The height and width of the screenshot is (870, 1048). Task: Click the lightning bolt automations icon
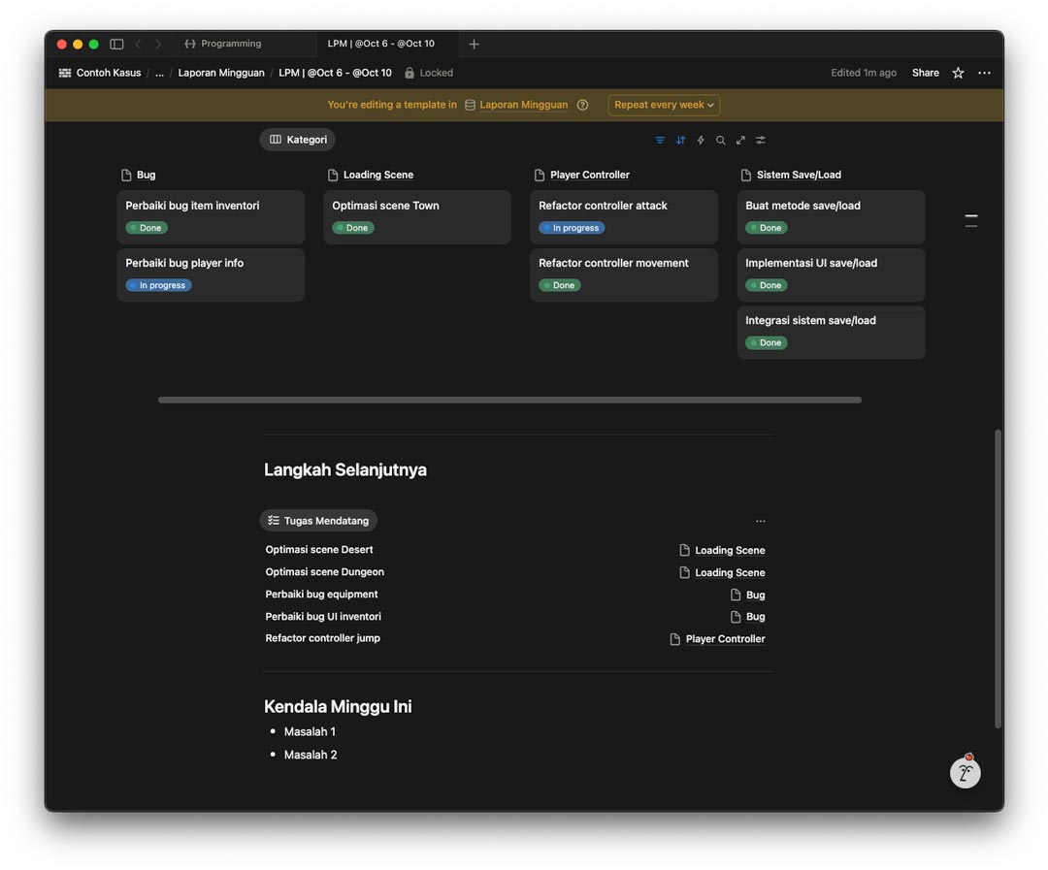(701, 140)
